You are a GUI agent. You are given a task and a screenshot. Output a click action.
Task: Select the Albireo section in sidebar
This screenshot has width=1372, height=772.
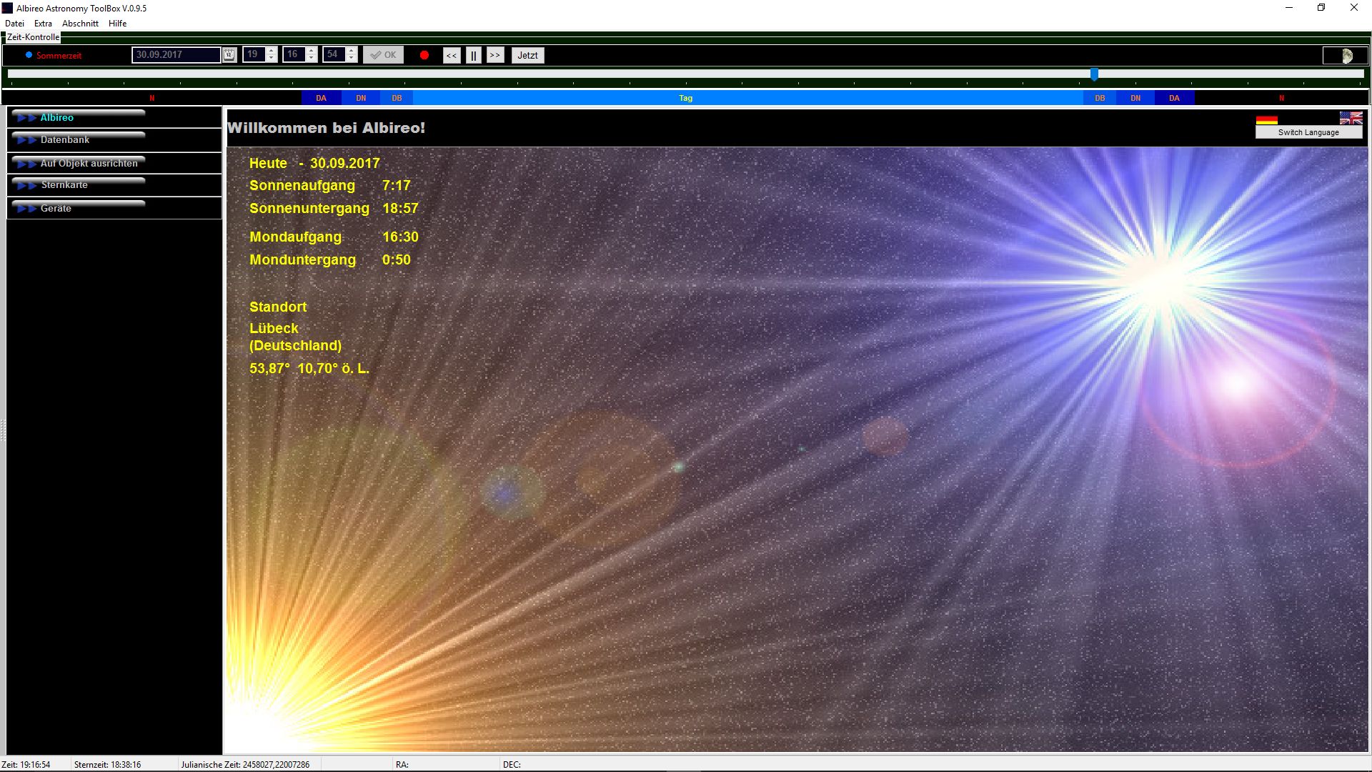[x=114, y=117]
